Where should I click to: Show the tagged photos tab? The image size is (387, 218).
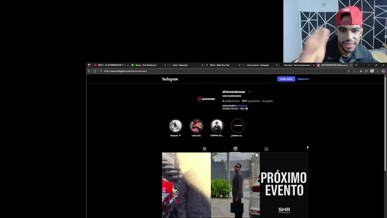pos(266,149)
